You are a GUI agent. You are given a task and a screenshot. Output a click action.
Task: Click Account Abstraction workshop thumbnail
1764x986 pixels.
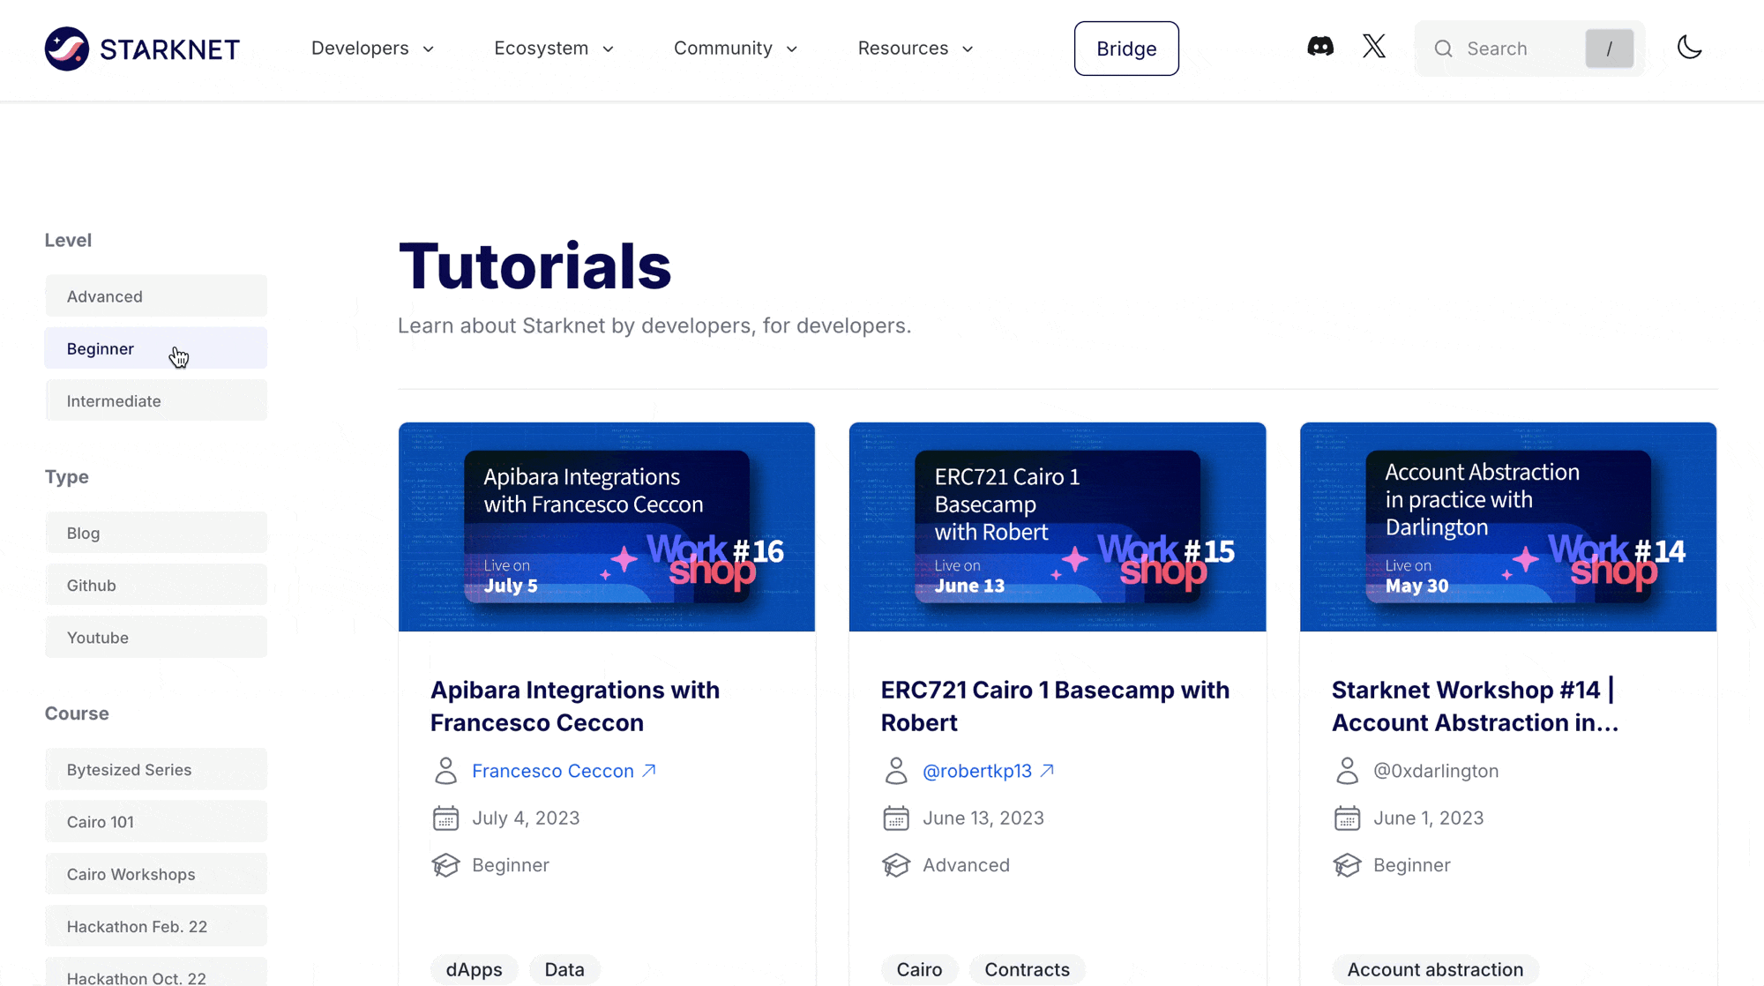click(x=1508, y=527)
